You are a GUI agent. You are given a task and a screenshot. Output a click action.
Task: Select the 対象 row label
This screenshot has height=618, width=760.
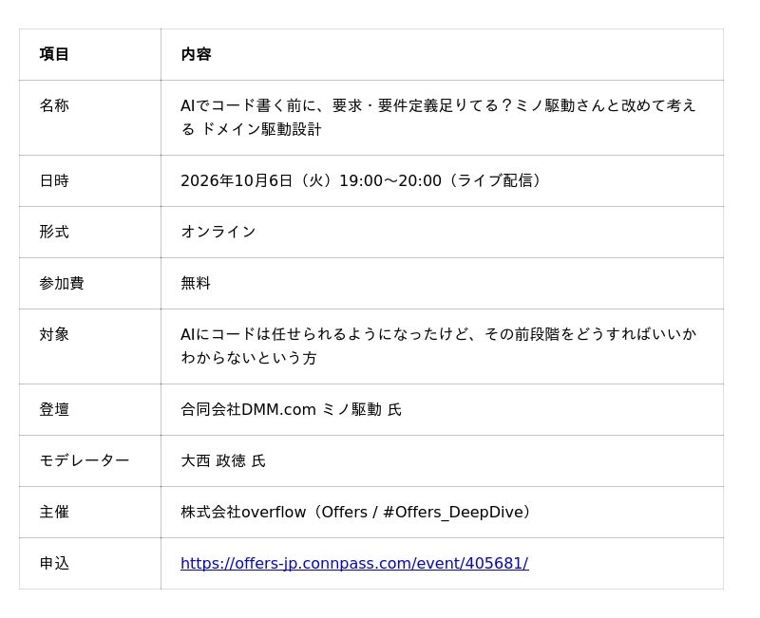[54, 334]
